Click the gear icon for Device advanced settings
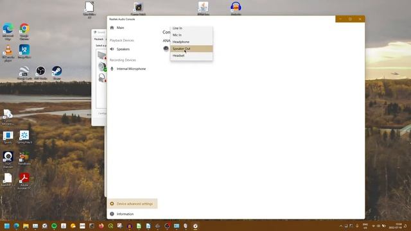411x231 pixels. pyautogui.click(x=112, y=204)
